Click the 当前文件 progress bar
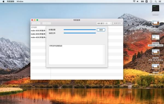Image resolution: width=164 pixels, height=104 pixels. point(80,33)
